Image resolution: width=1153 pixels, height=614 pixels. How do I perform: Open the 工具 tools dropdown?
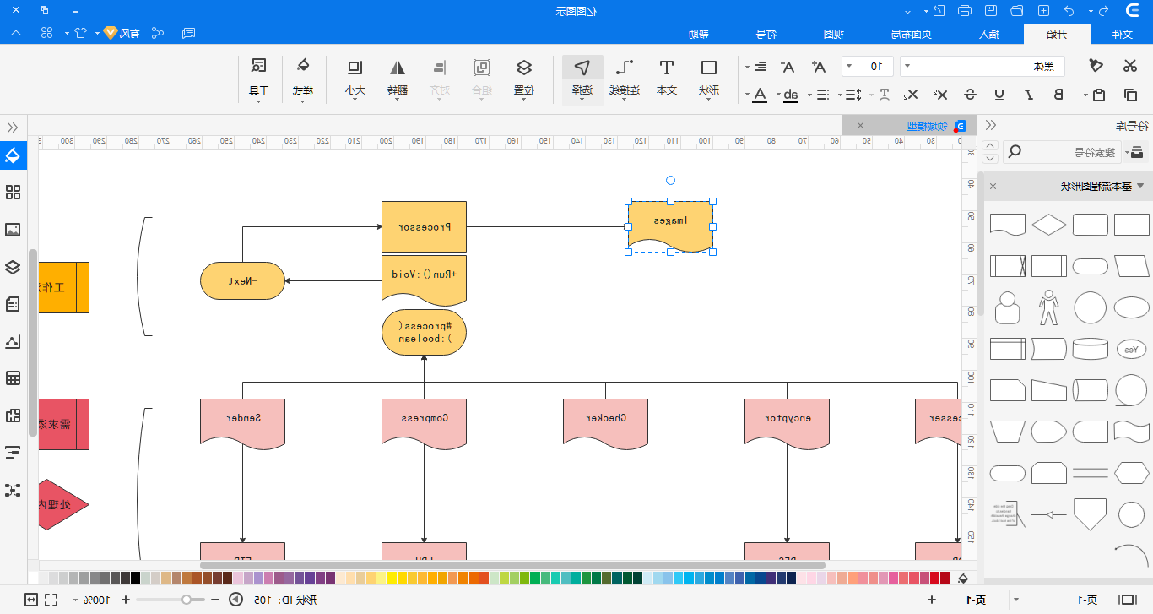coord(259,79)
